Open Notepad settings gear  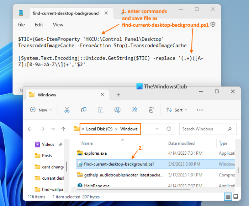[213, 24]
